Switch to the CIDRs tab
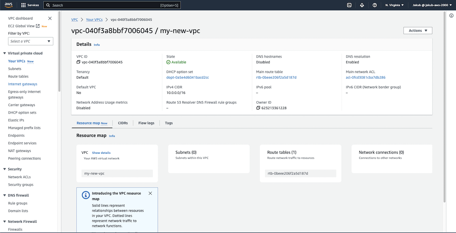This screenshot has height=233, width=456. point(123,123)
